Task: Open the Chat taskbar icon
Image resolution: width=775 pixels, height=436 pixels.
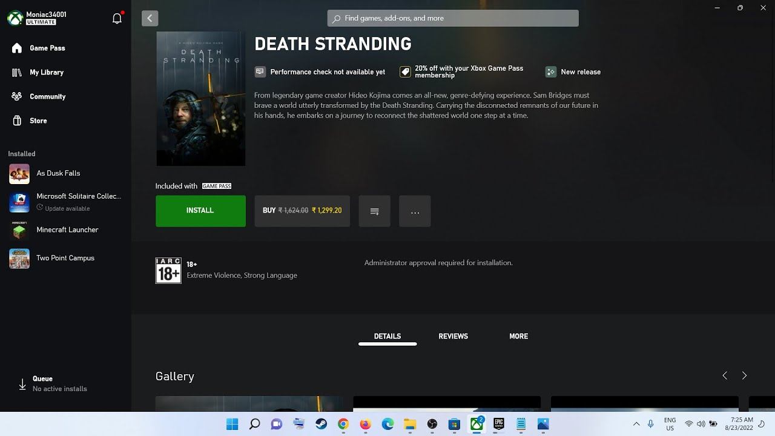Action: (277, 424)
